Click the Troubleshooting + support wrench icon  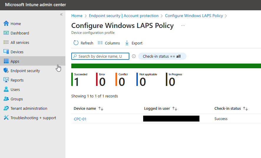click(x=6, y=118)
